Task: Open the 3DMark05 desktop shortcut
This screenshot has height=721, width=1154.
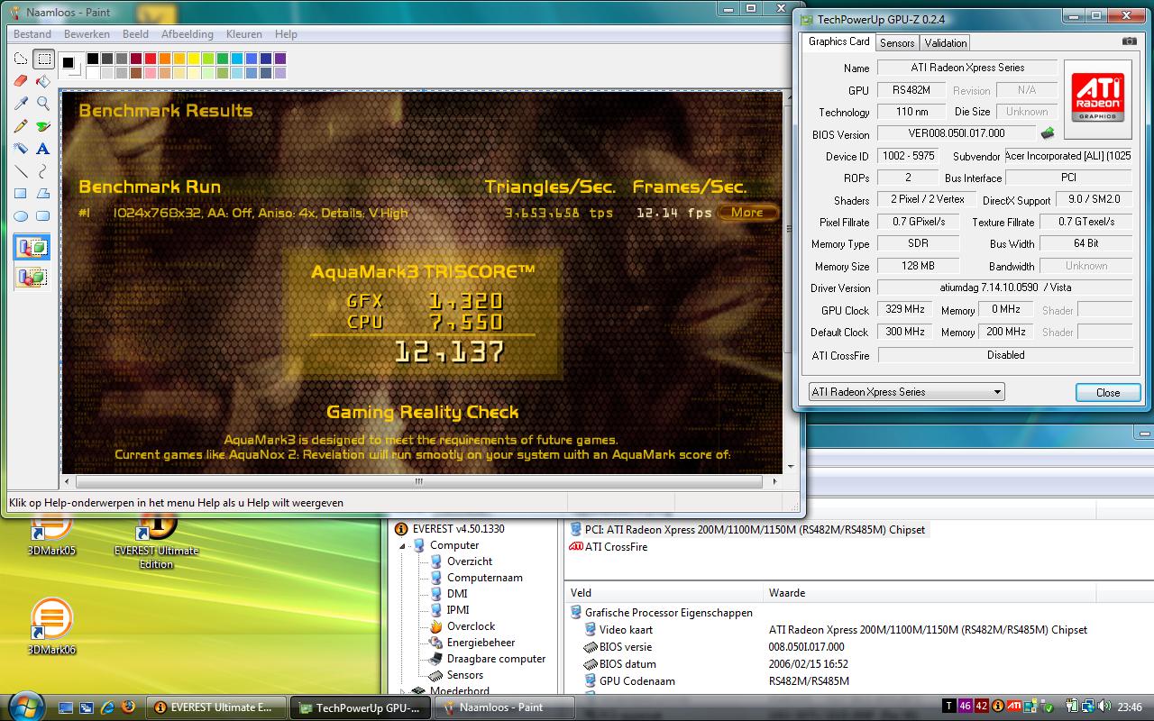Action: [x=51, y=534]
